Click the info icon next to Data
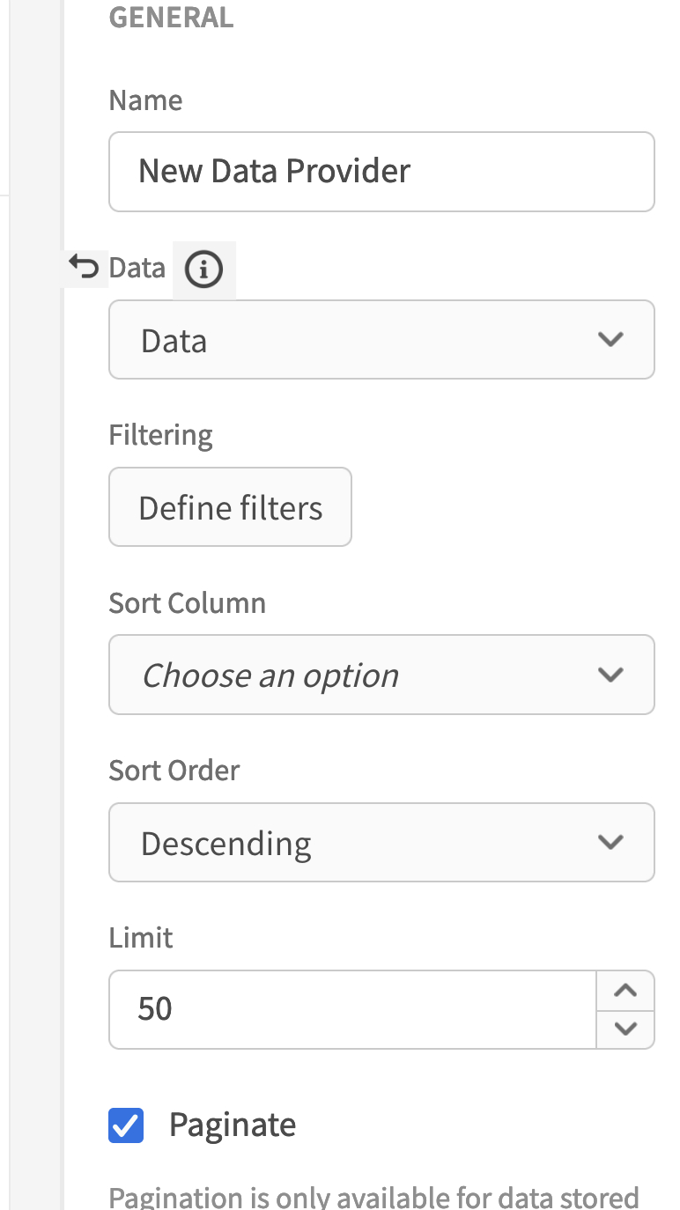The width and height of the screenshot is (680, 1210). tap(204, 269)
